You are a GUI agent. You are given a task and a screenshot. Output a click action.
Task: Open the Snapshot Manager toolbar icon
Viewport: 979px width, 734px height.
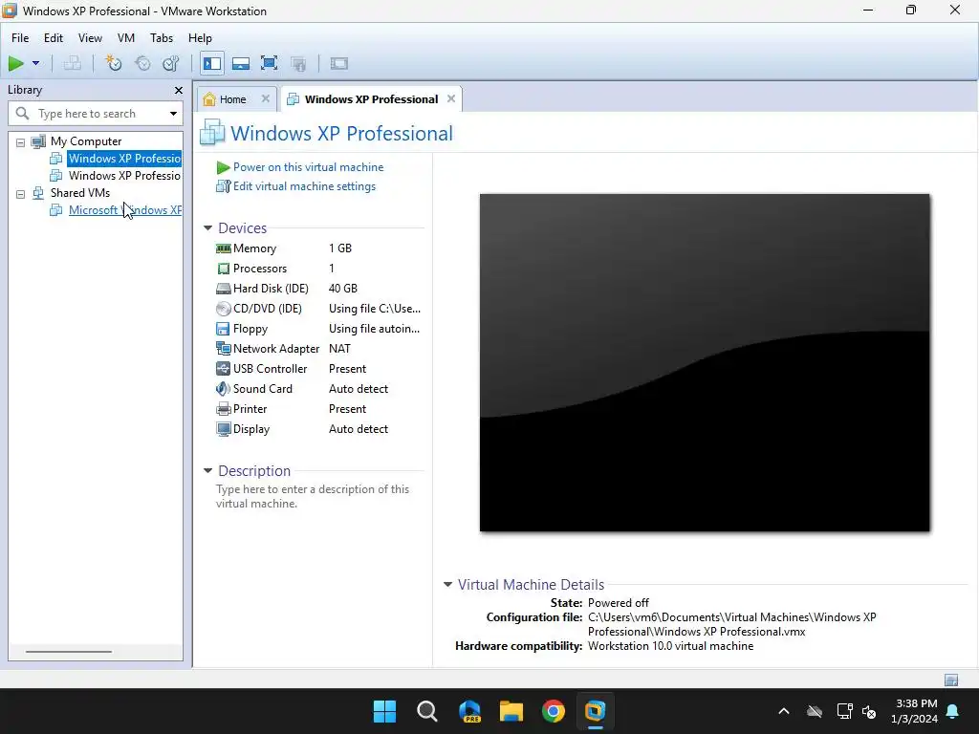[x=170, y=63]
